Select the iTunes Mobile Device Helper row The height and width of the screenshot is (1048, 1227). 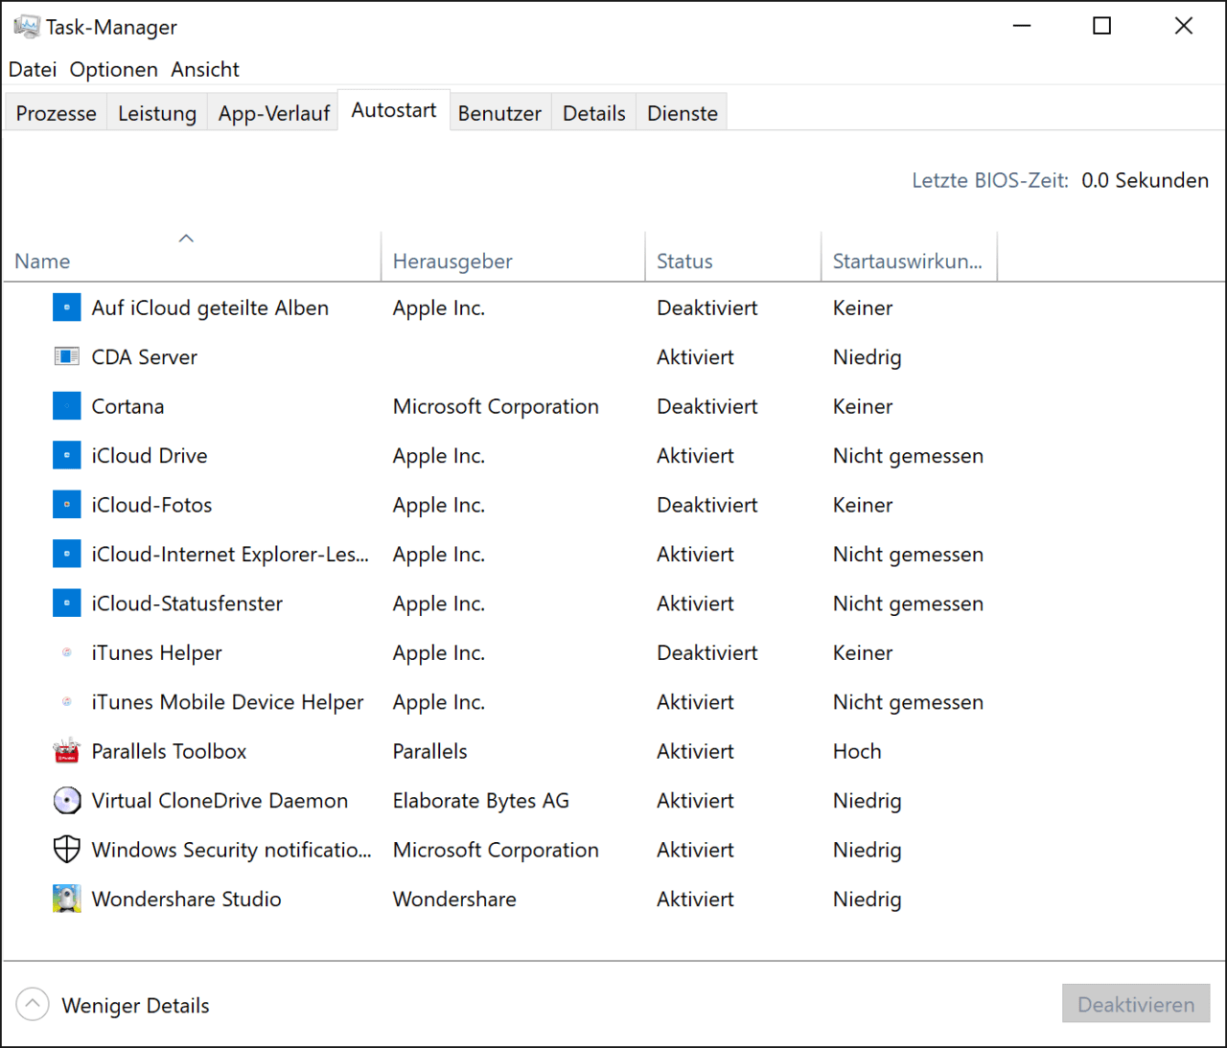point(226,702)
